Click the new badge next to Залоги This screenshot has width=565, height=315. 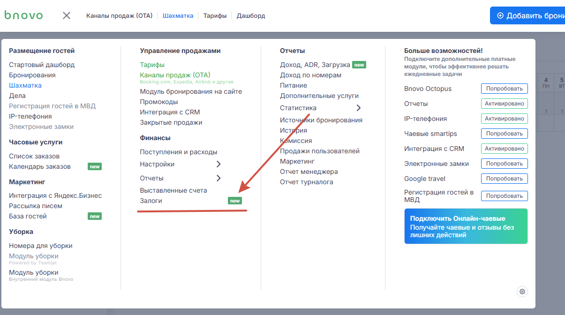(x=234, y=201)
